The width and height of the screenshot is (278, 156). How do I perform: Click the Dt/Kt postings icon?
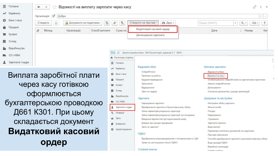coord(122,23)
